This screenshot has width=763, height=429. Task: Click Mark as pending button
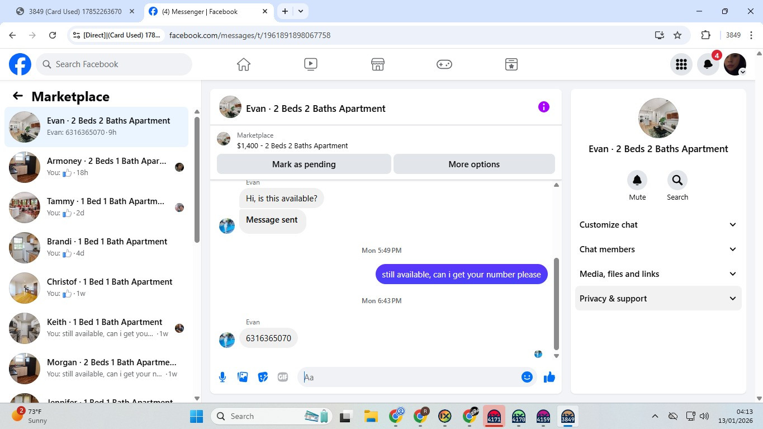[x=304, y=164]
